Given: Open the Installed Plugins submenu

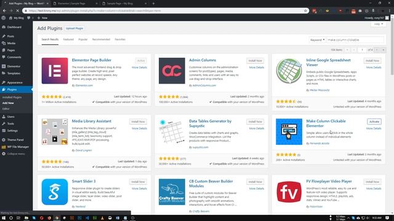Looking at the screenshot, I should pyautogui.click(x=12, y=97).
